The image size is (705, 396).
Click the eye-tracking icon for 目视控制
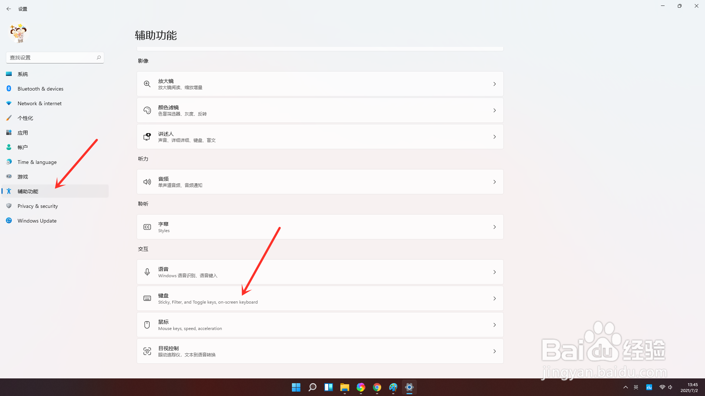point(147,351)
